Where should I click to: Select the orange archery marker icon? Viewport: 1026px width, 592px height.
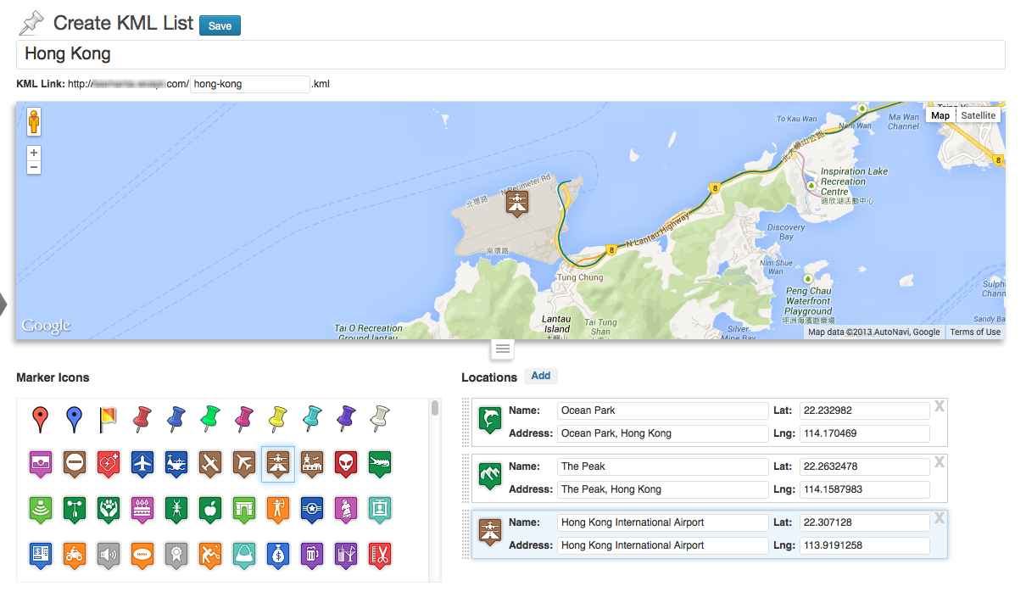pyautogui.click(x=278, y=510)
